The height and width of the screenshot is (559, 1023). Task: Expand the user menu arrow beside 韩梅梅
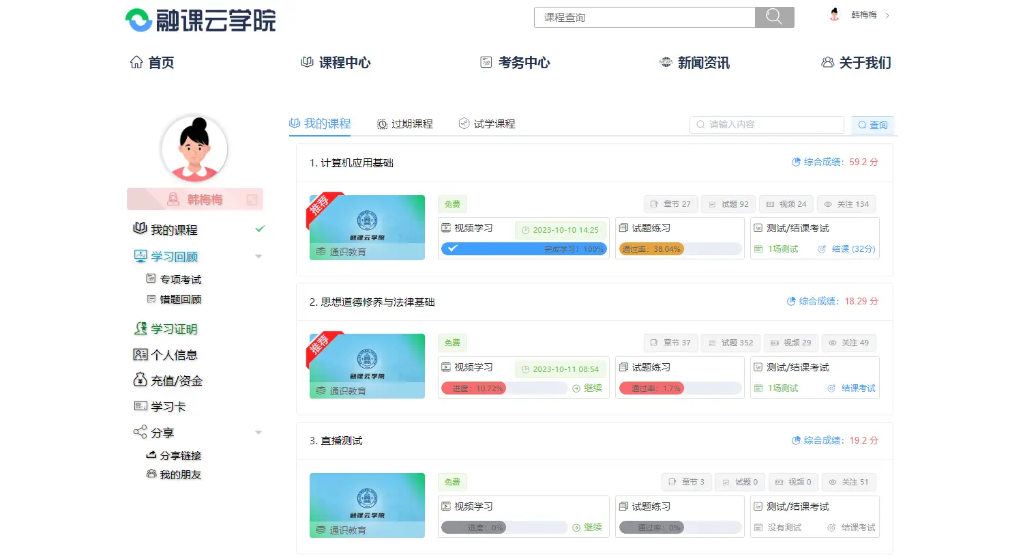(x=887, y=15)
